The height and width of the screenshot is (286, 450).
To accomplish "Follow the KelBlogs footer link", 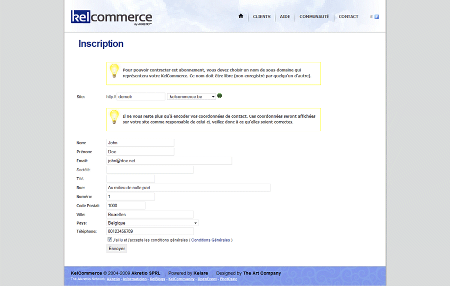I will [x=157, y=279].
